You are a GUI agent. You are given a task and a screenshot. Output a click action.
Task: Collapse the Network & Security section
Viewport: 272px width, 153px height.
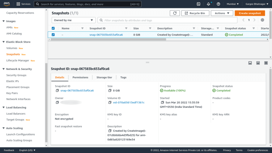[3, 69]
